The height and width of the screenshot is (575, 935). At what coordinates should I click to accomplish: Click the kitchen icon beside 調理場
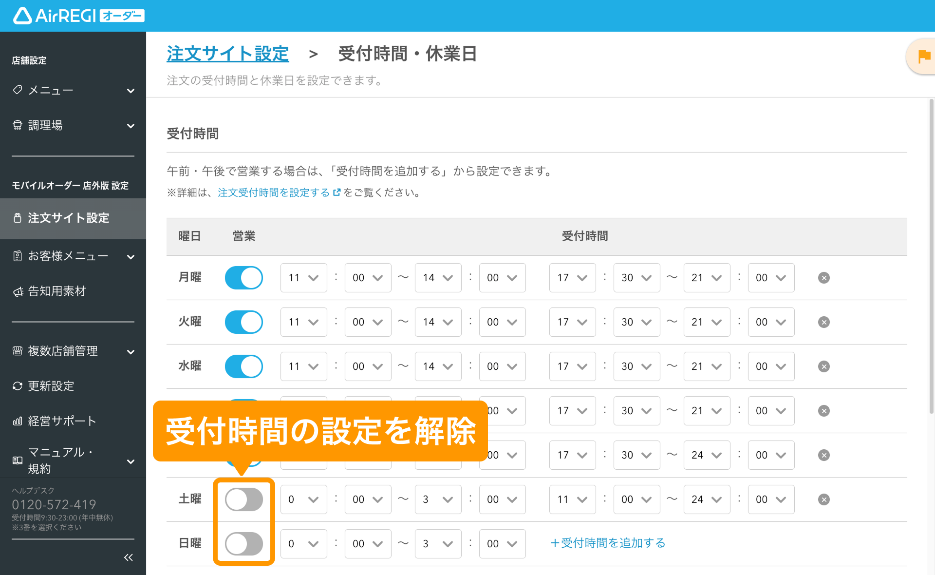click(x=18, y=125)
